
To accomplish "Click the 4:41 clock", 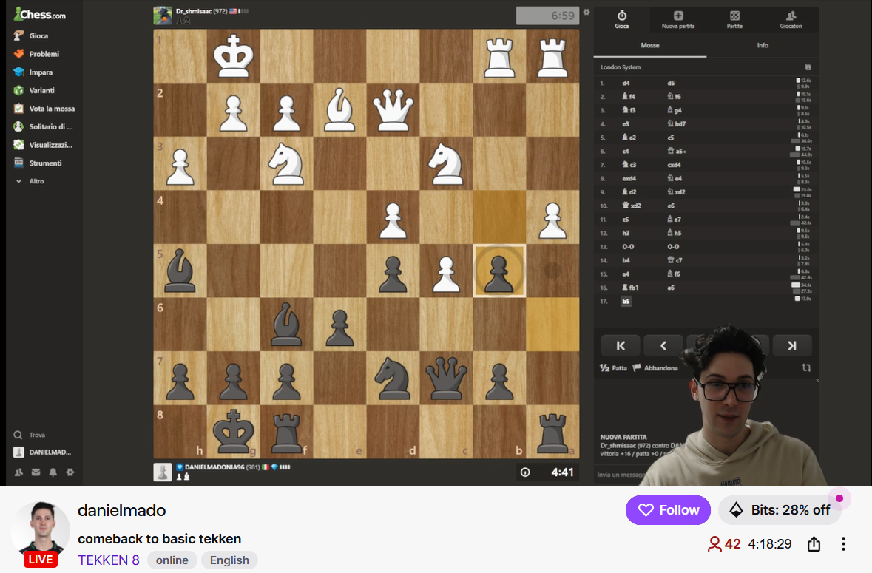I will tap(548, 472).
